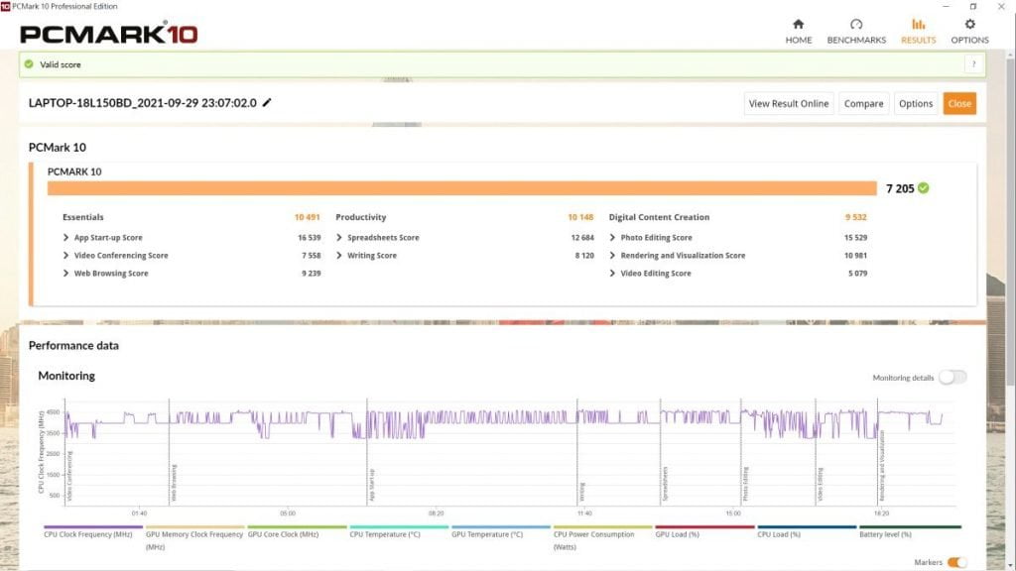Click the Compare button

pyautogui.click(x=863, y=103)
